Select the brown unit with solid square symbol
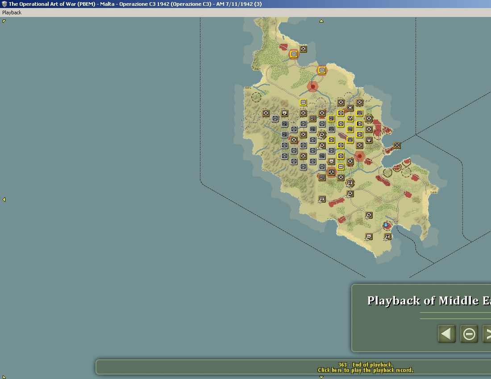 tap(284, 113)
